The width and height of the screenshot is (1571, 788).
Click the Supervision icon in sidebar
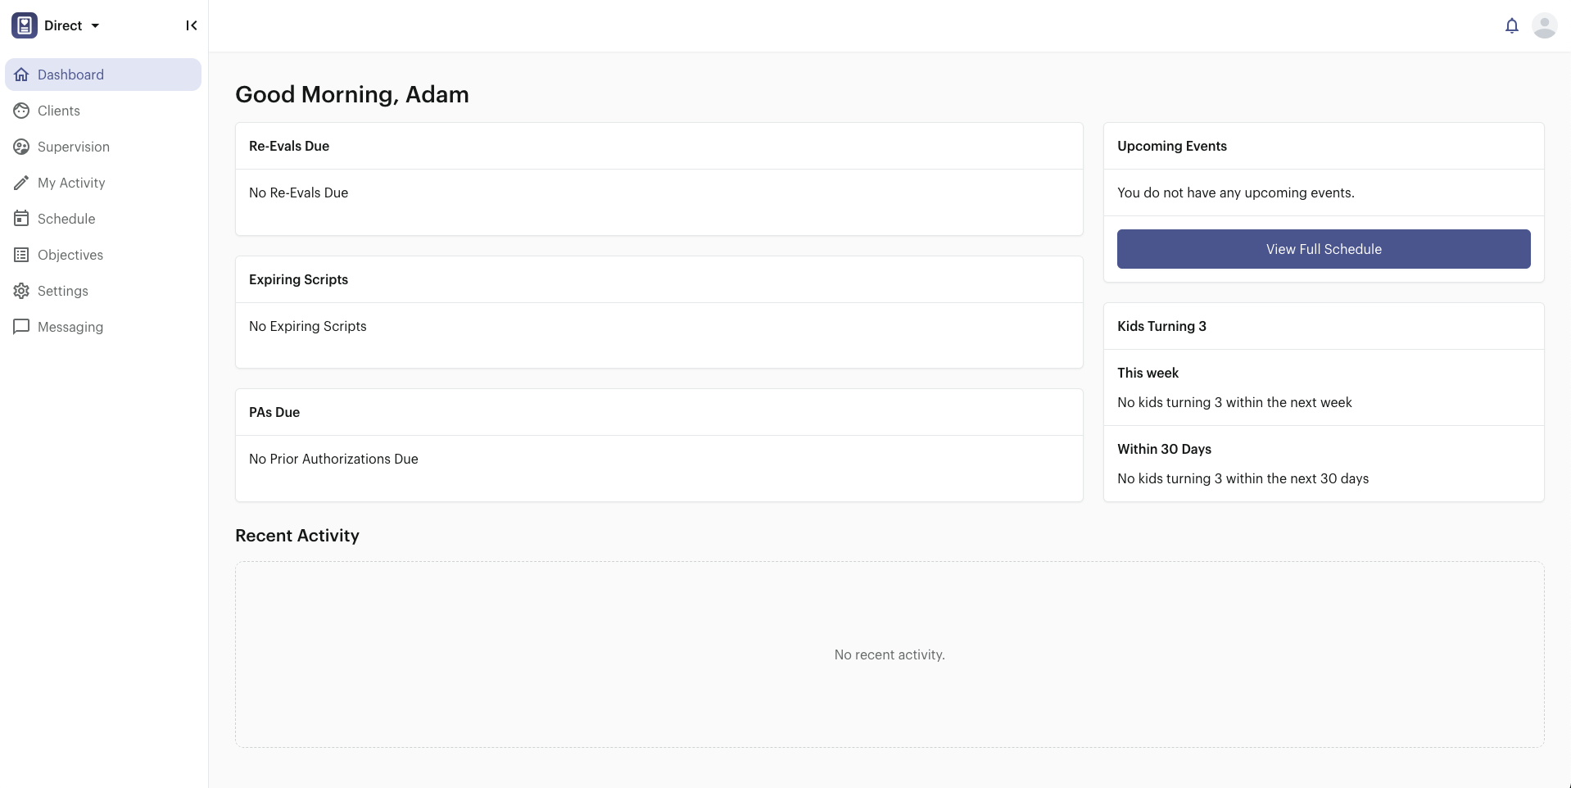click(x=21, y=147)
